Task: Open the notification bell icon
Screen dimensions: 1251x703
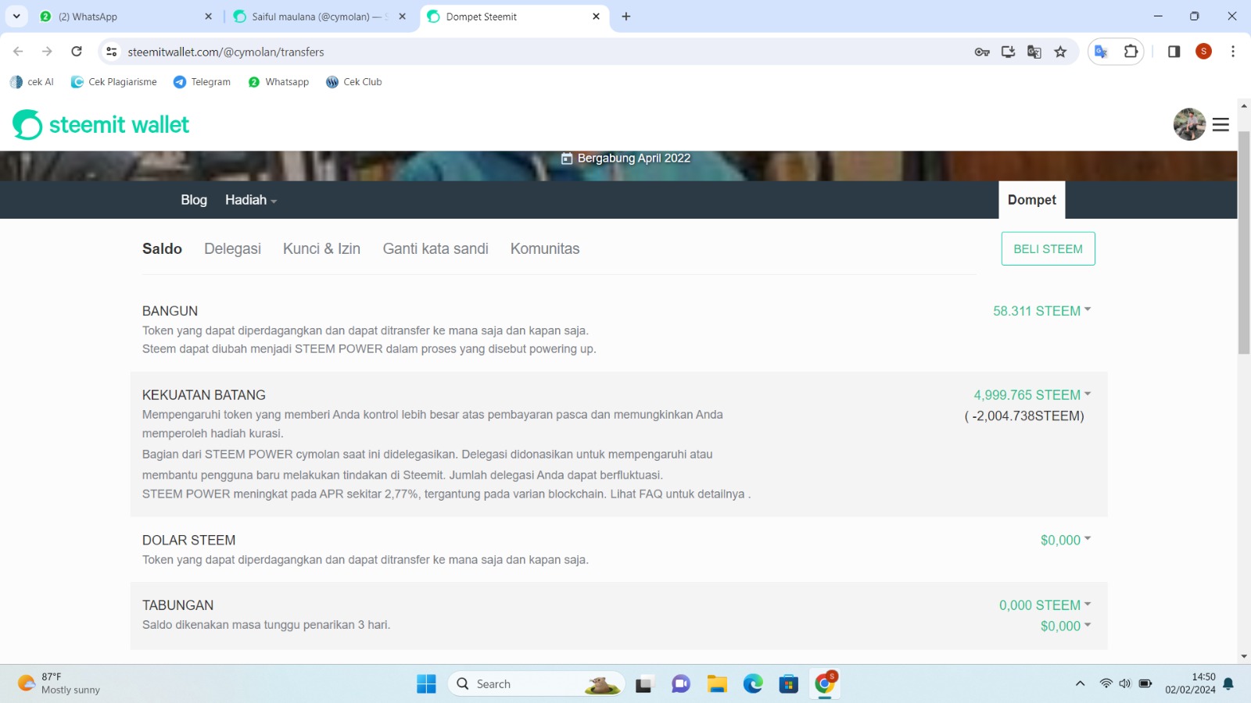Action: (x=1228, y=683)
